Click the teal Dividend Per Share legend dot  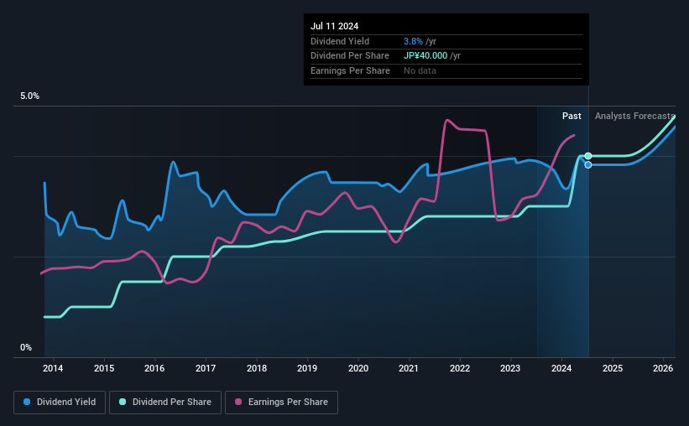pyautogui.click(x=123, y=402)
